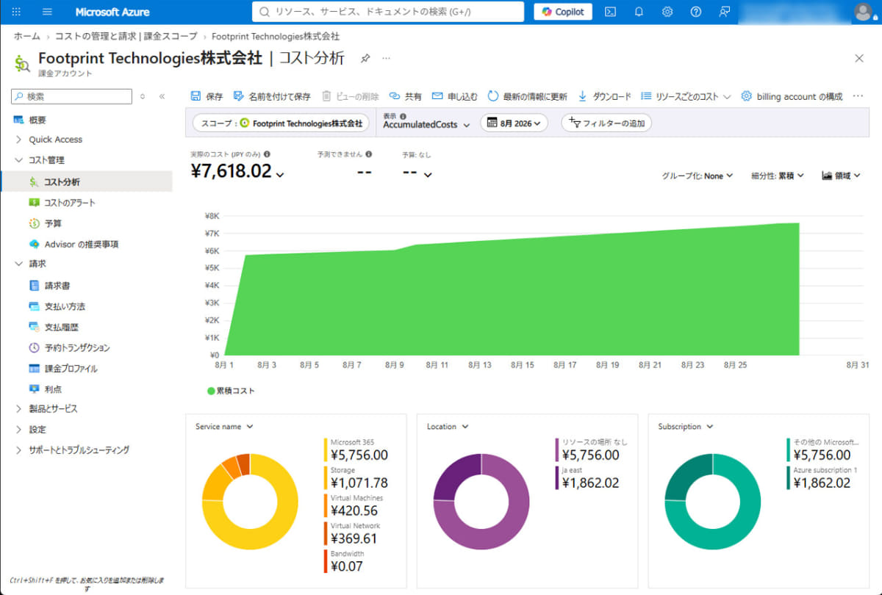
Task: Open billing account の構成
Action: (792, 96)
